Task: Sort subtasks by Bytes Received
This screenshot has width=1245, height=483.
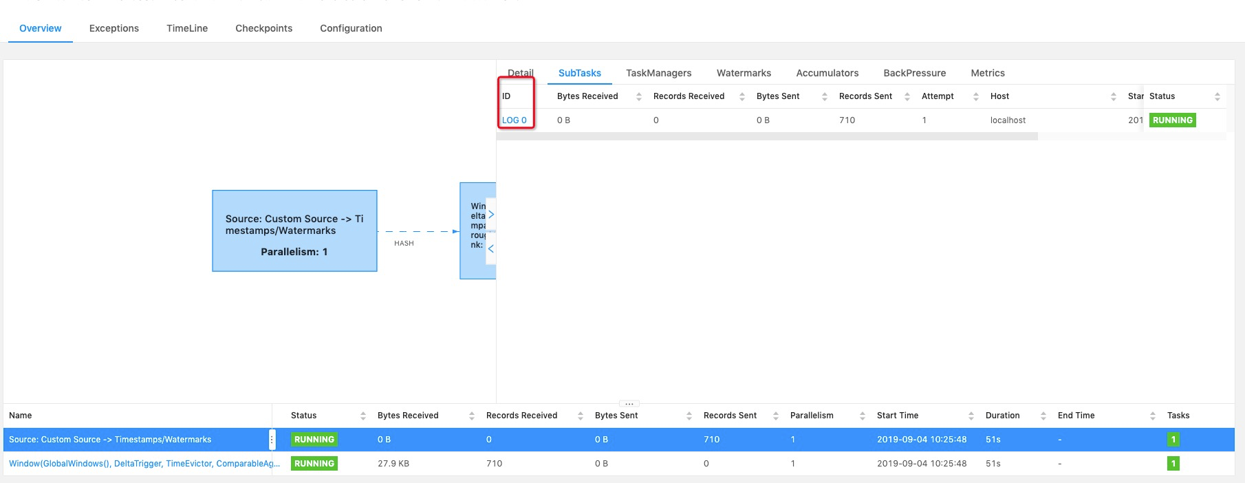Action: click(639, 96)
